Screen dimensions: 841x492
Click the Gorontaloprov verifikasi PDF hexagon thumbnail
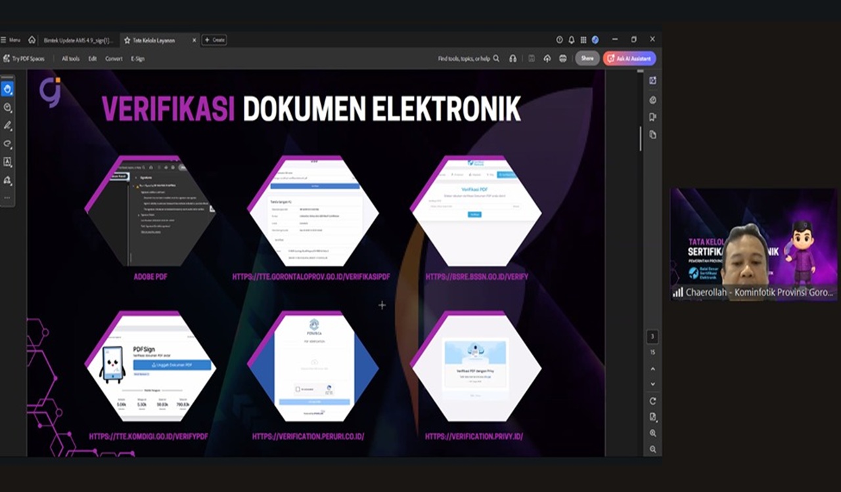point(313,211)
